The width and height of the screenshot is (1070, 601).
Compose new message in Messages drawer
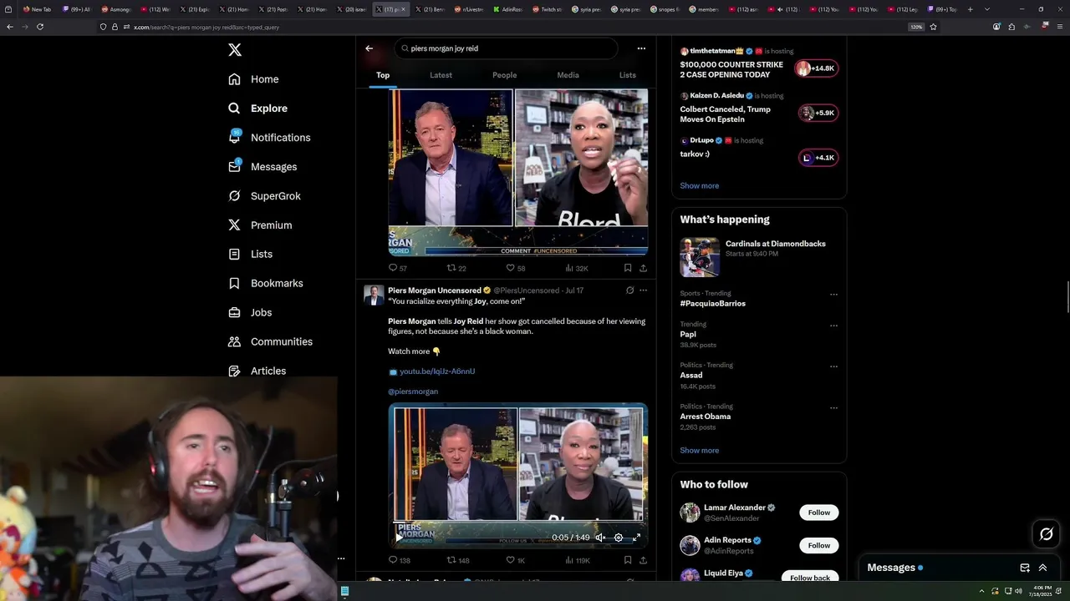pos(1025,568)
